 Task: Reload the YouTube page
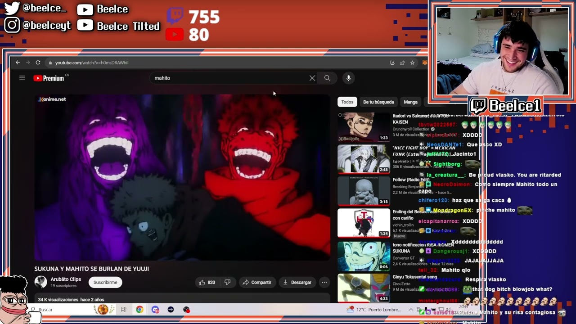pyautogui.click(x=38, y=63)
